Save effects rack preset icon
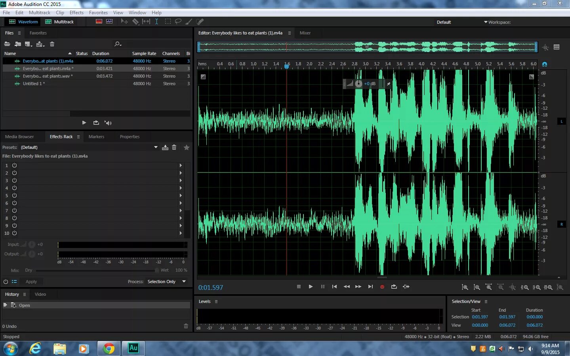 click(x=165, y=147)
